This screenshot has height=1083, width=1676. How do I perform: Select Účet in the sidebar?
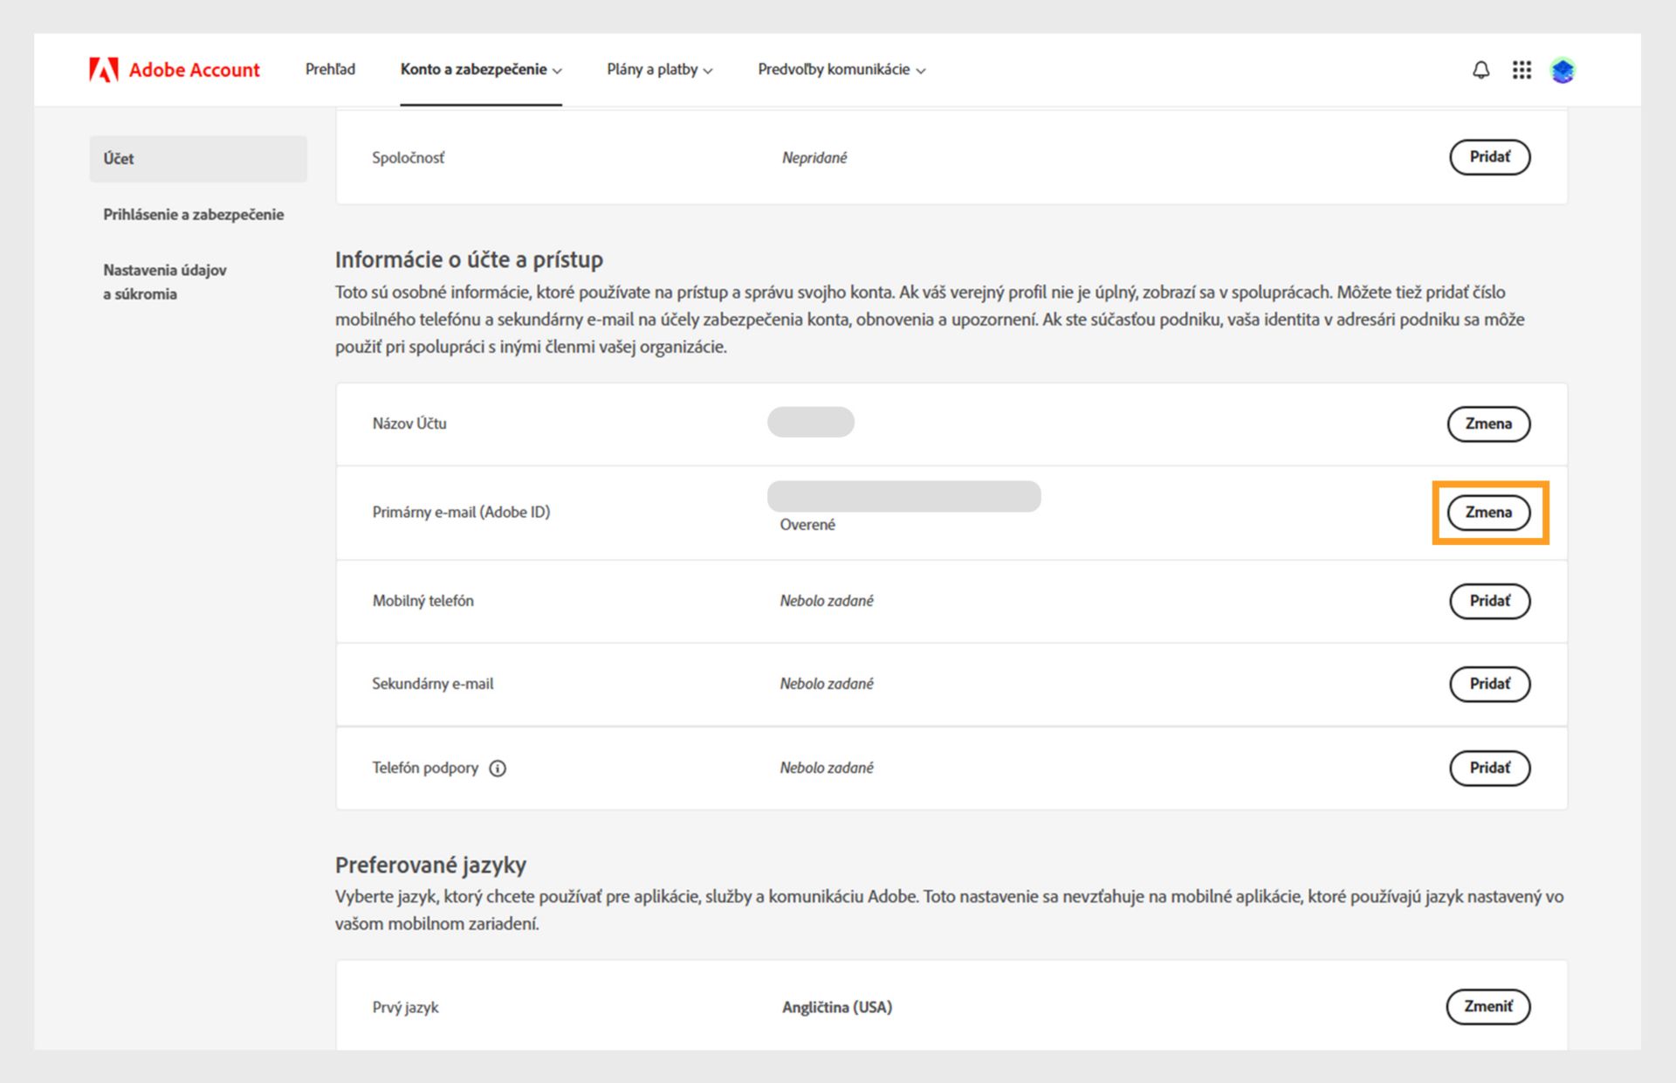[x=198, y=159]
